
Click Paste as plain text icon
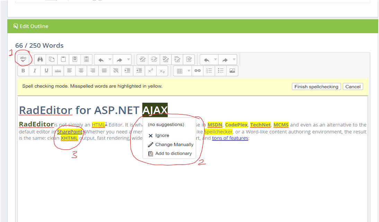[x=86, y=59]
